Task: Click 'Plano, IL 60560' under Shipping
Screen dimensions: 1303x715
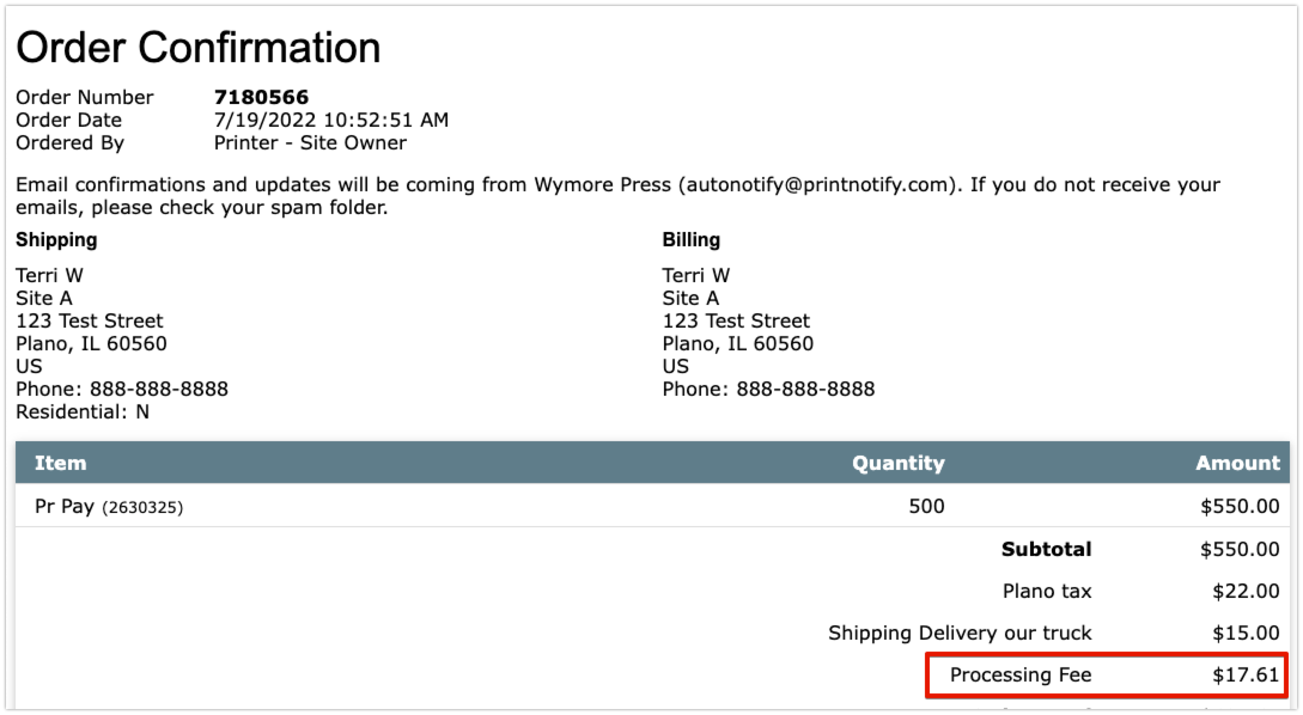Action: [x=92, y=344]
